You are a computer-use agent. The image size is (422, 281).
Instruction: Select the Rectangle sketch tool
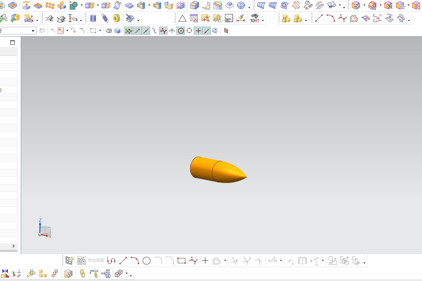pos(182,261)
